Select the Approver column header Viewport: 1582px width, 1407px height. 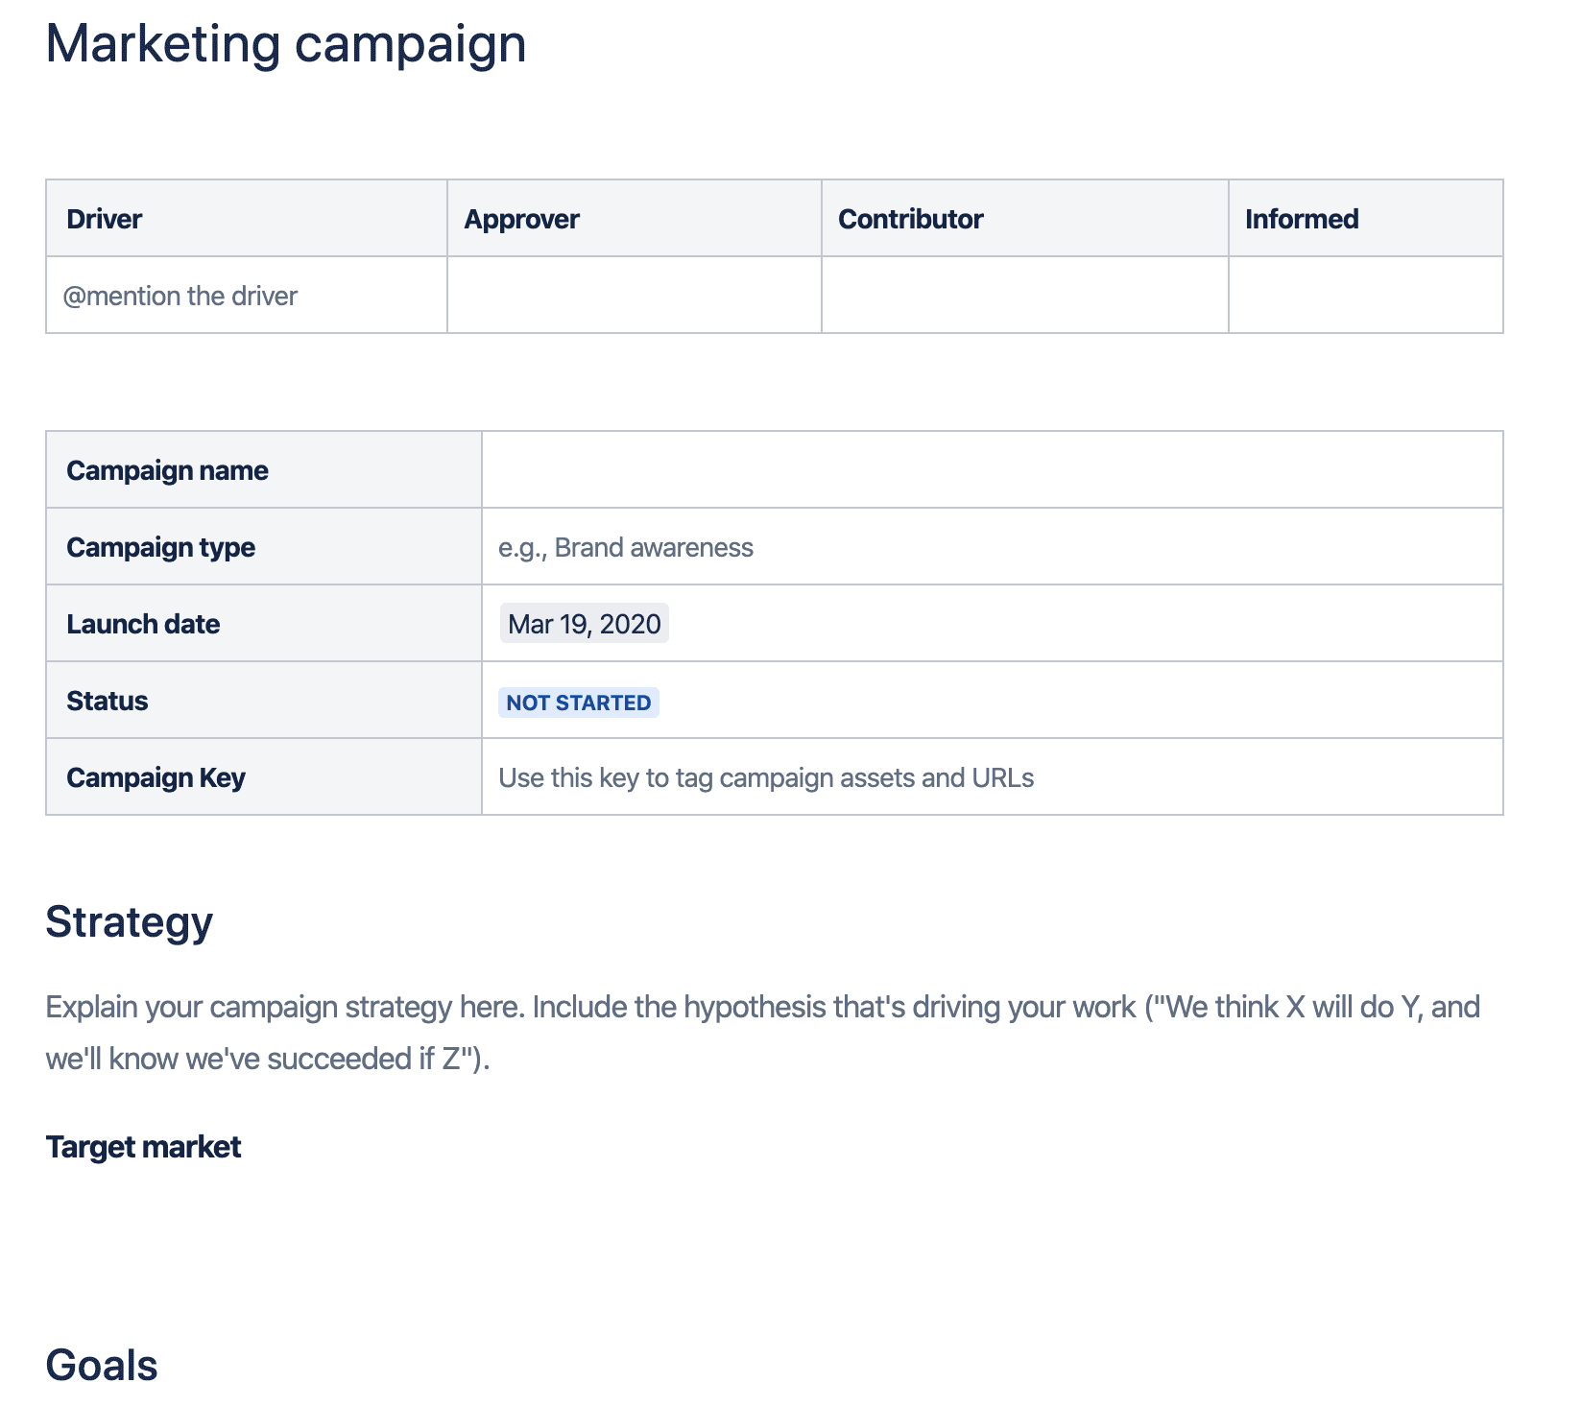coord(635,218)
